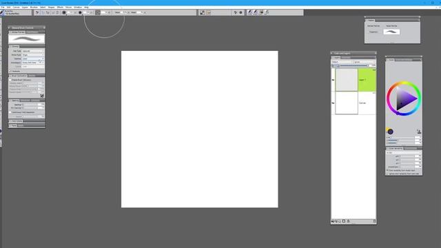Click the Grain icon in property bar

[98, 12]
